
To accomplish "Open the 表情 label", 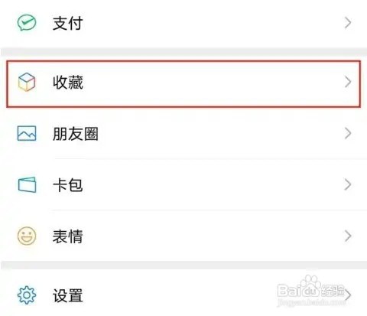I will (68, 236).
